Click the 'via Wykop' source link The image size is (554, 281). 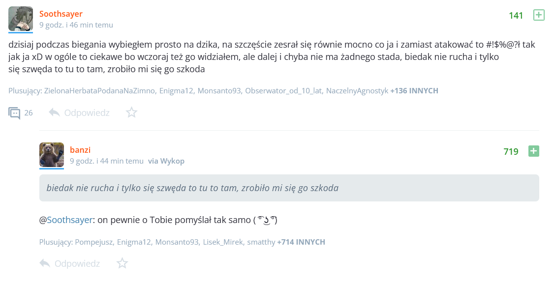pos(166,161)
